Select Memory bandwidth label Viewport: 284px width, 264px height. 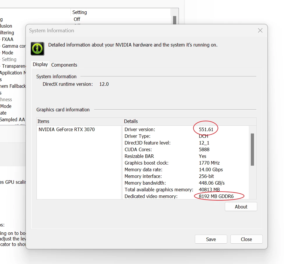pos(145,183)
